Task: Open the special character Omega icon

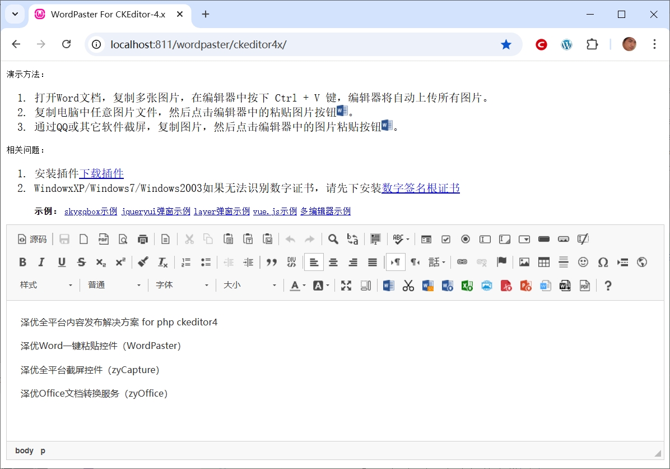Action: (603, 262)
